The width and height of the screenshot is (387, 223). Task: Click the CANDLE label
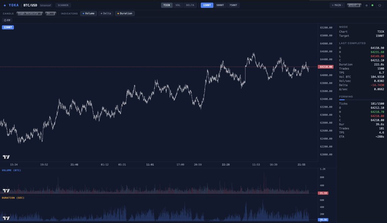coord(8,14)
